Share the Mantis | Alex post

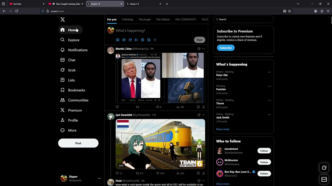(x=204, y=107)
